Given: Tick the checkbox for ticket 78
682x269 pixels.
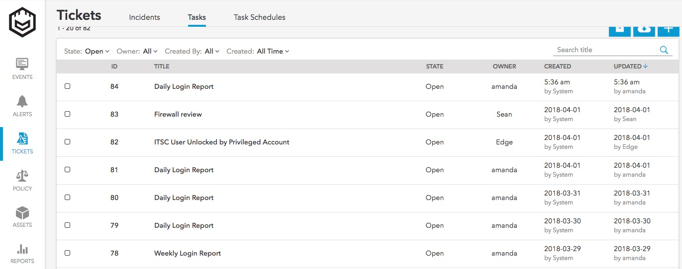Looking at the screenshot, I should click(x=68, y=253).
